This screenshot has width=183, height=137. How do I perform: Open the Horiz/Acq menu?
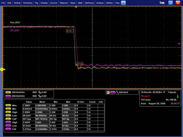[28, 3]
